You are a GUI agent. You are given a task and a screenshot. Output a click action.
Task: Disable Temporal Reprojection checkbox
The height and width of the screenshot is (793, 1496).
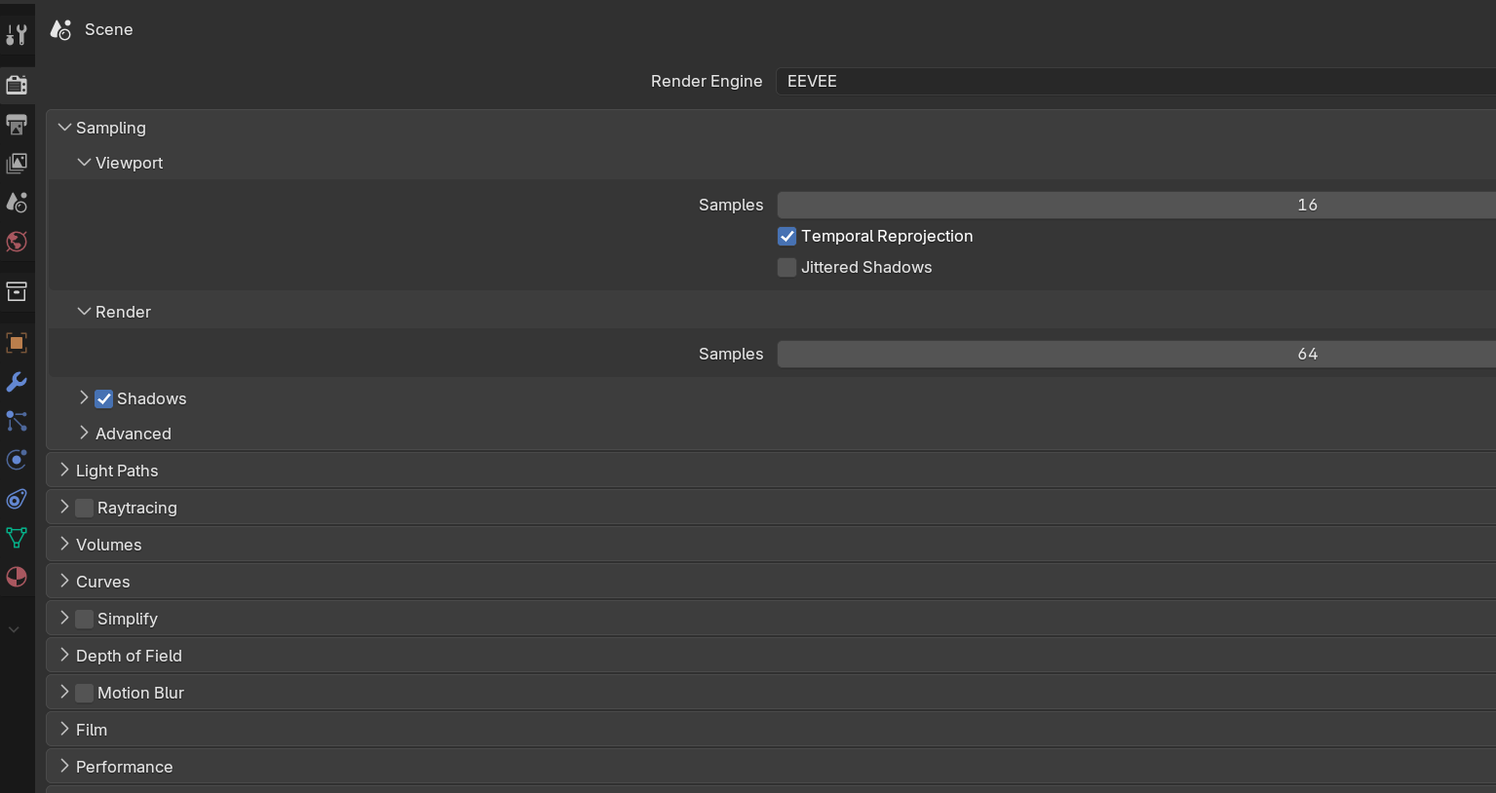pyautogui.click(x=786, y=236)
